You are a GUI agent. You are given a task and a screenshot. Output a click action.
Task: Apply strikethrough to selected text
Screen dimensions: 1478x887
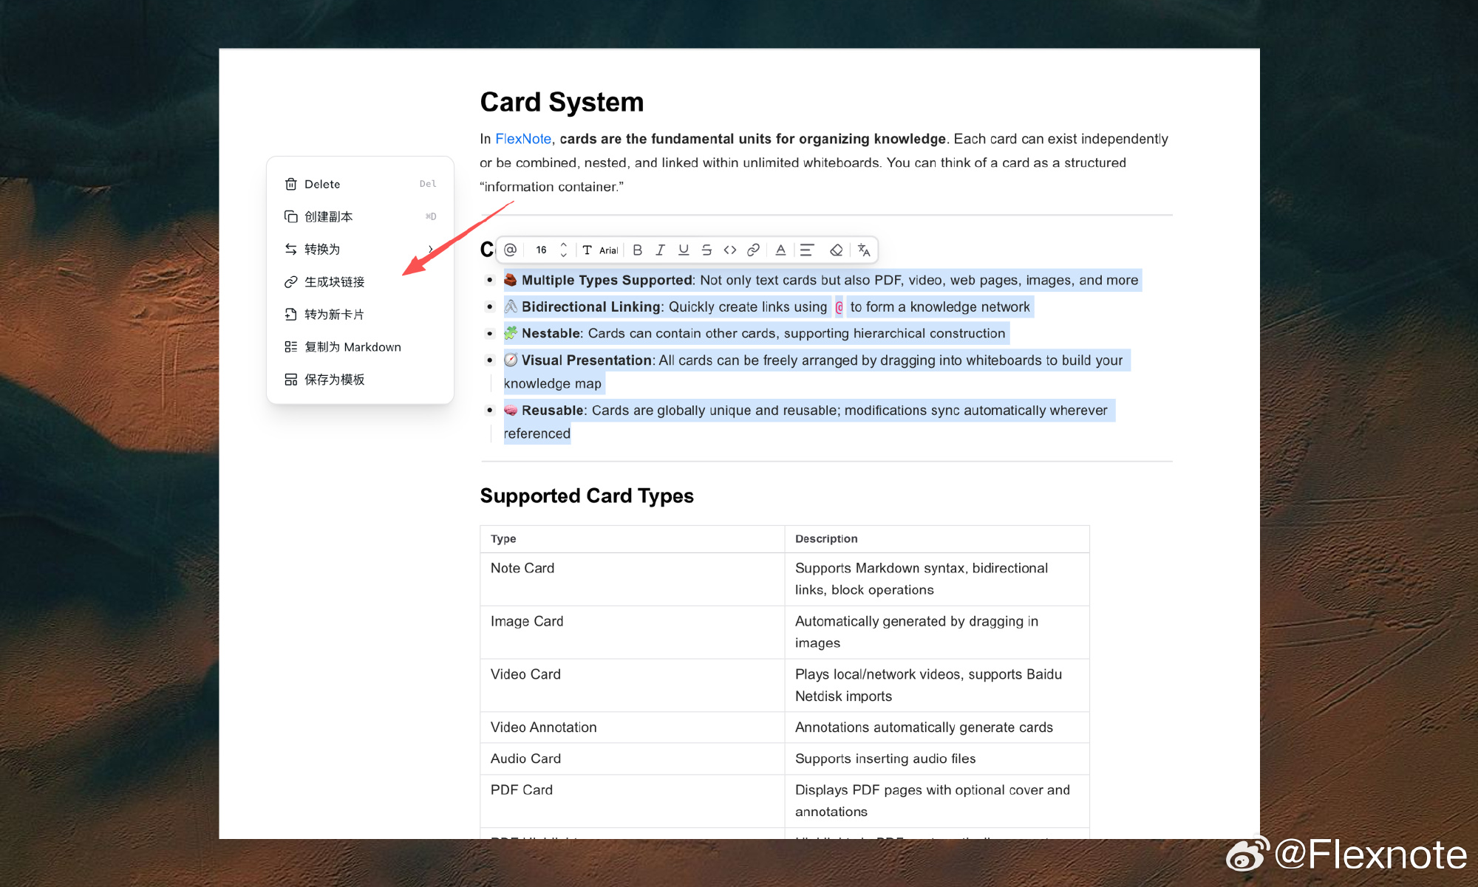(x=706, y=250)
